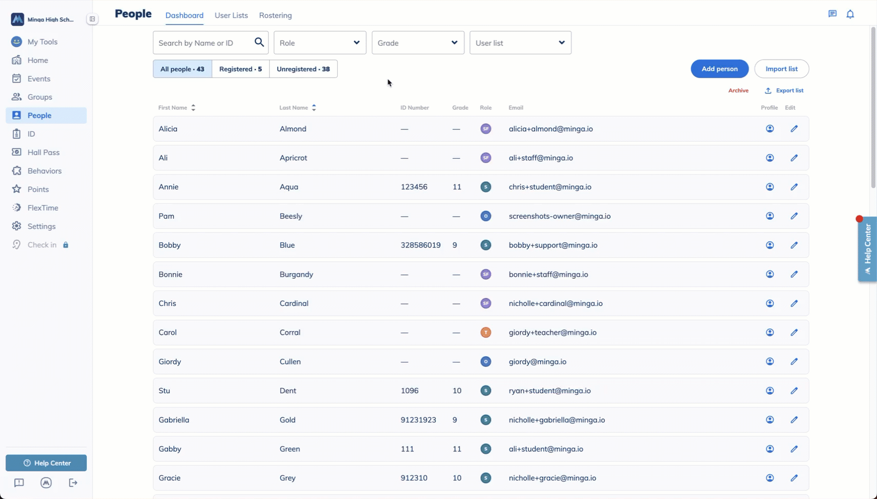Filter to Unregistered people
This screenshot has width=877, height=499.
click(x=303, y=69)
